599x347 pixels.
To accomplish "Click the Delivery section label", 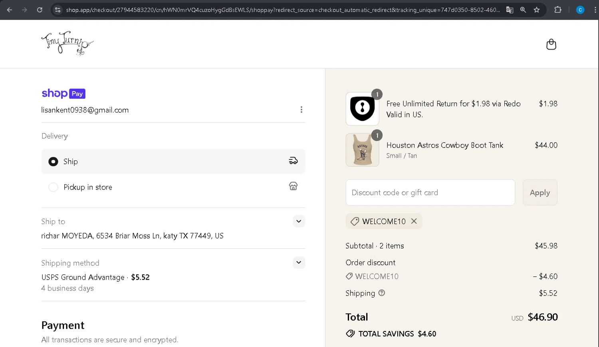I will [55, 136].
